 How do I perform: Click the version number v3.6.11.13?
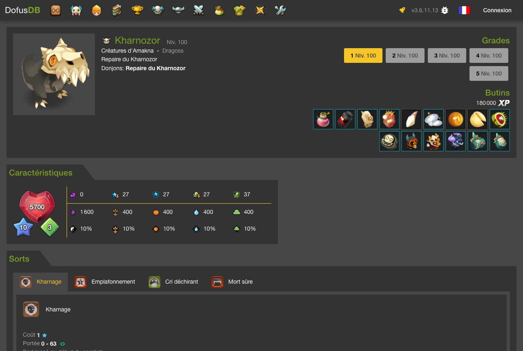[x=425, y=10]
